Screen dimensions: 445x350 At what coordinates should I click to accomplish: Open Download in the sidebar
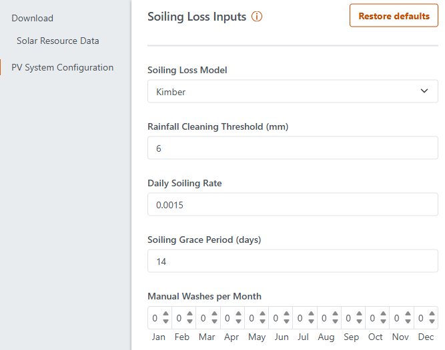click(x=32, y=18)
